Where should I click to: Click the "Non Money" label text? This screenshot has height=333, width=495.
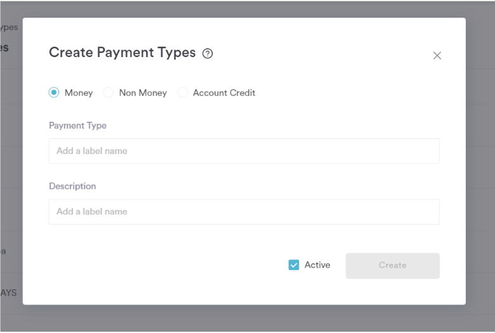point(143,93)
